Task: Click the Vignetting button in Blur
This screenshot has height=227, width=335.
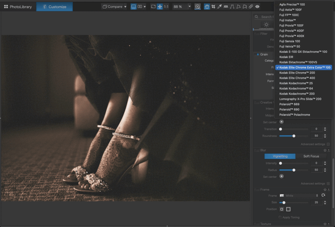Action: coord(280,156)
